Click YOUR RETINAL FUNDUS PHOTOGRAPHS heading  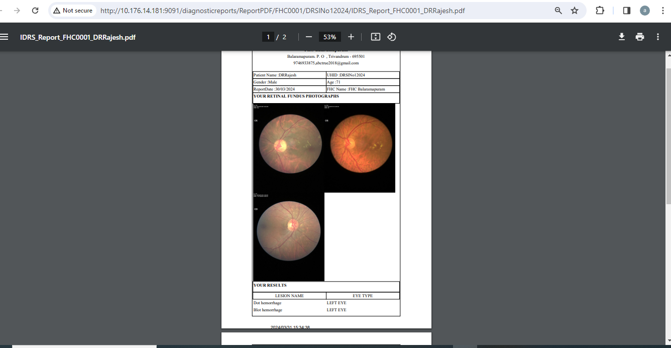[x=296, y=96]
